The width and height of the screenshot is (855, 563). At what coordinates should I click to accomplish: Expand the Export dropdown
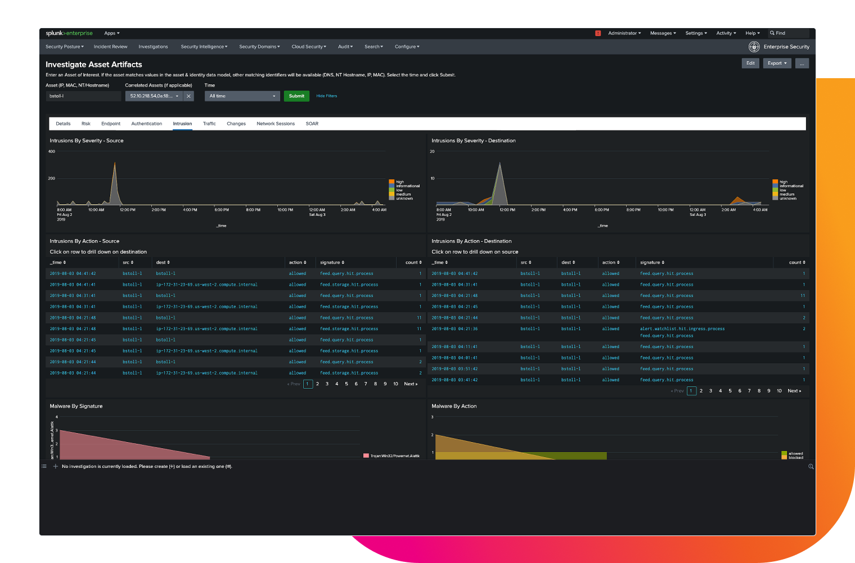click(x=777, y=63)
